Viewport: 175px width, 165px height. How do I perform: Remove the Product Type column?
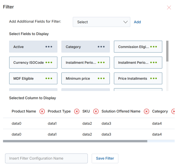click(x=77, y=111)
